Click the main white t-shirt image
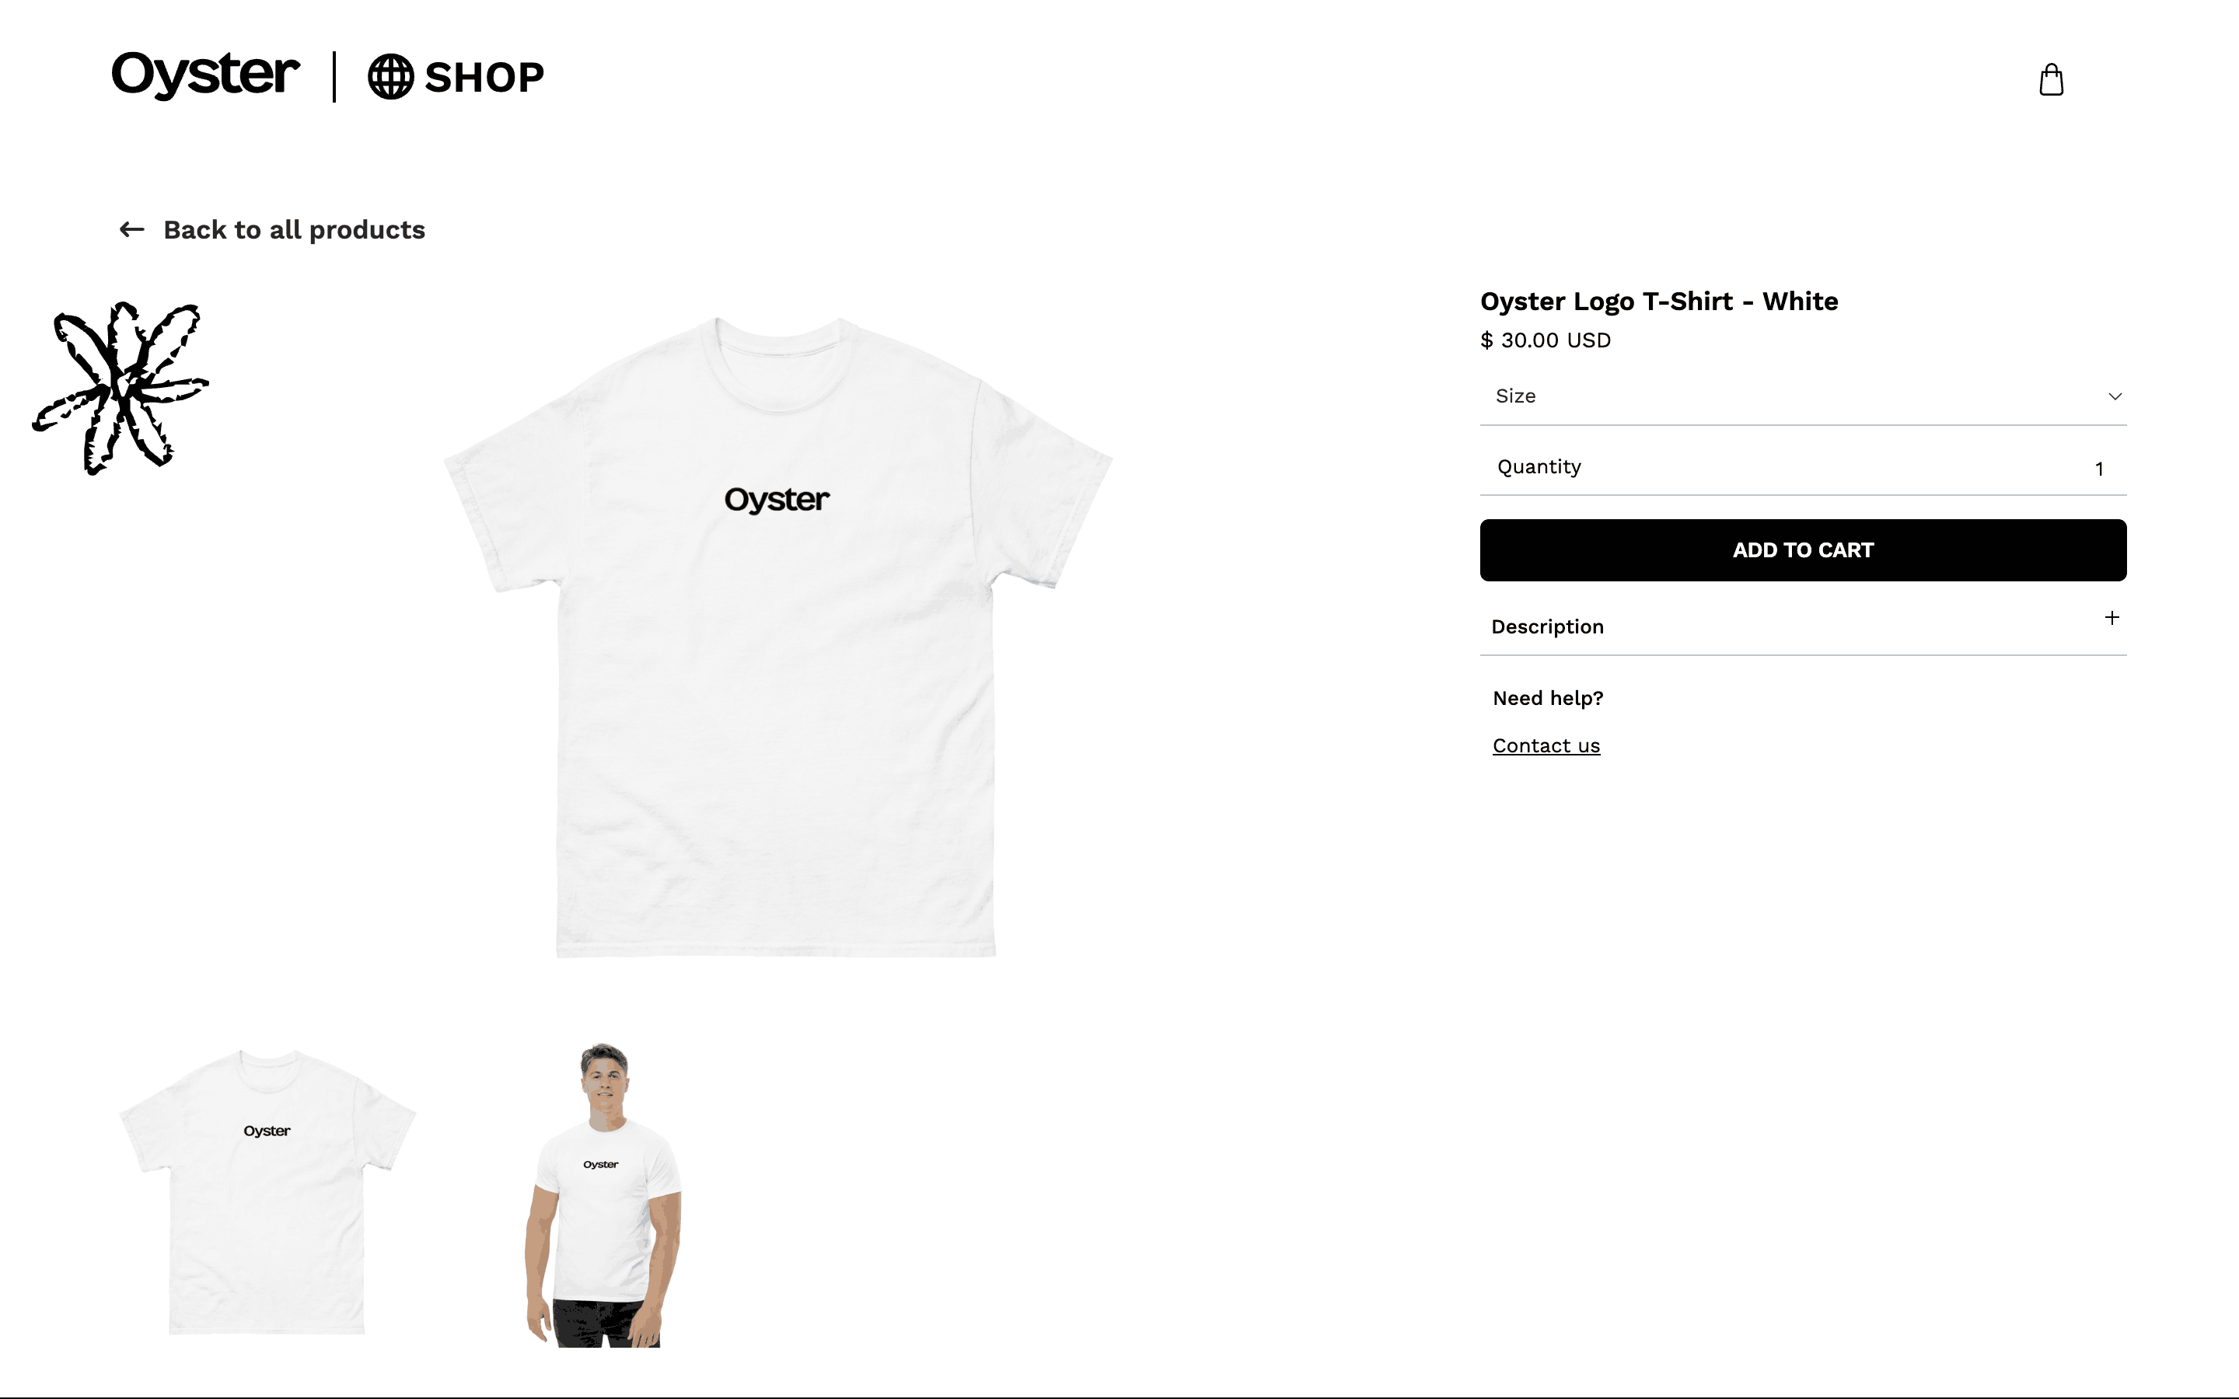The image size is (2239, 1399). pyautogui.click(x=777, y=637)
